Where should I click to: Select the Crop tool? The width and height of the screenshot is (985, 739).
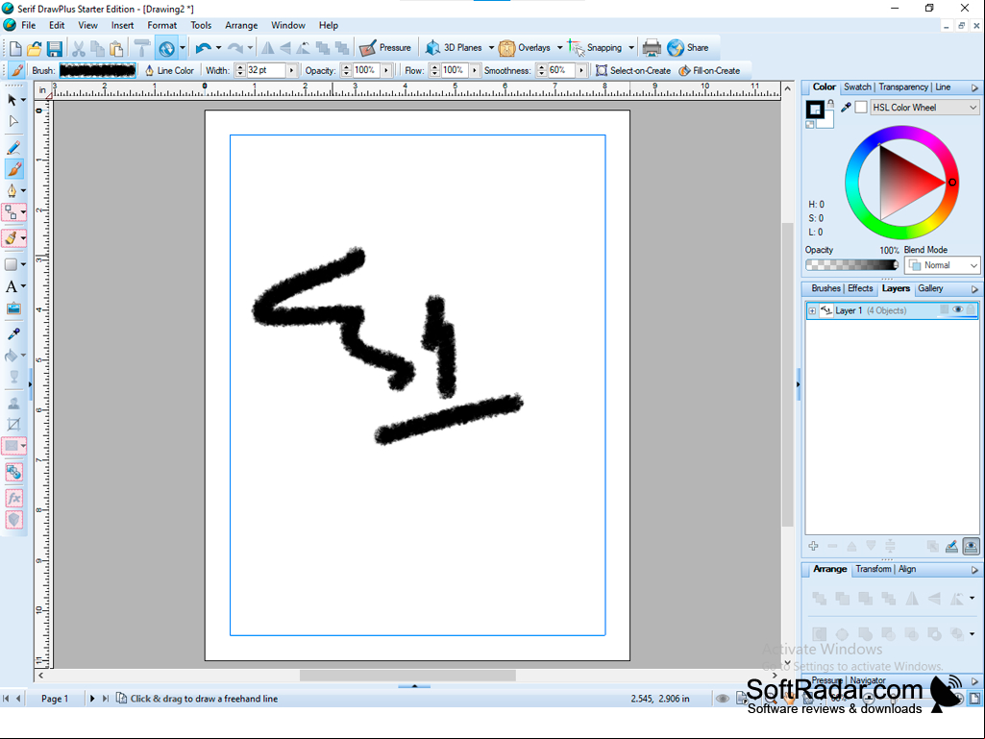pos(13,424)
